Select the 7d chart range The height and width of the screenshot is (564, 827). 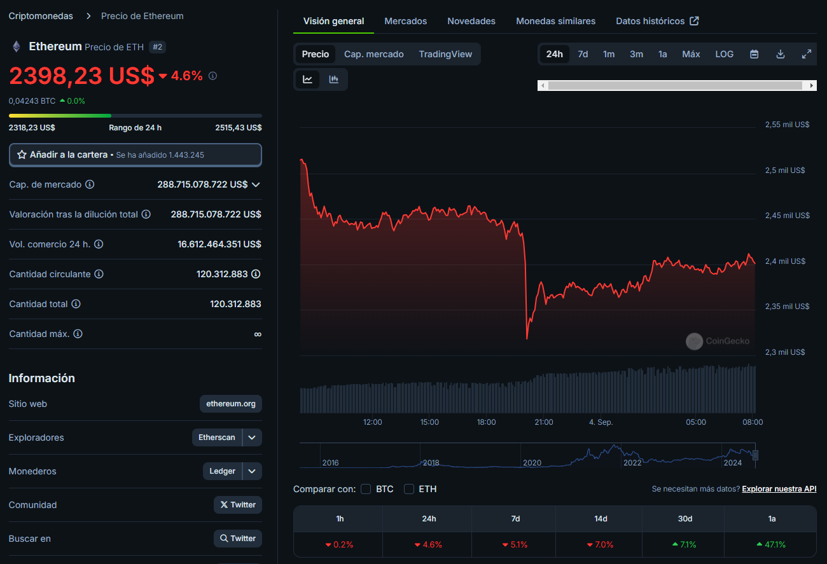[x=583, y=54]
